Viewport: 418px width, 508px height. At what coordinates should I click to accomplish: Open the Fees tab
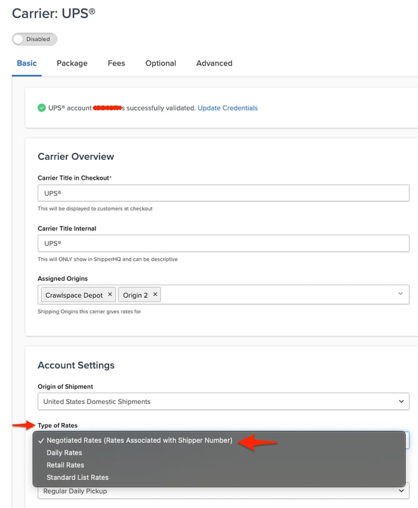(x=116, y=63)
